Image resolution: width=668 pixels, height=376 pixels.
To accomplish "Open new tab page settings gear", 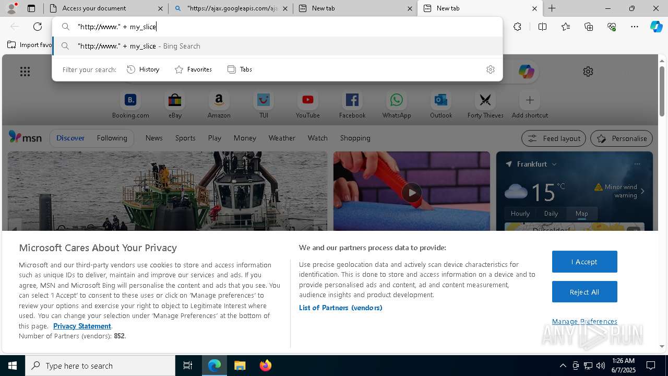I will click(588, 72).
